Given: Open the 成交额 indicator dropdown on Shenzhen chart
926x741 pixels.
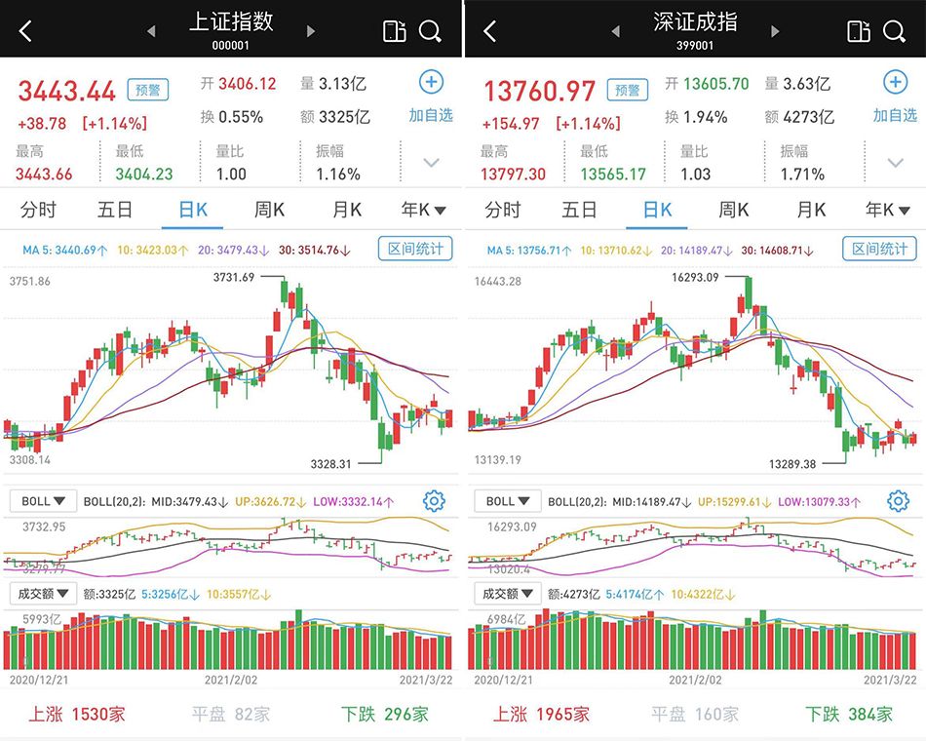Looking at the screenshot, I should (x=508, y=592).
